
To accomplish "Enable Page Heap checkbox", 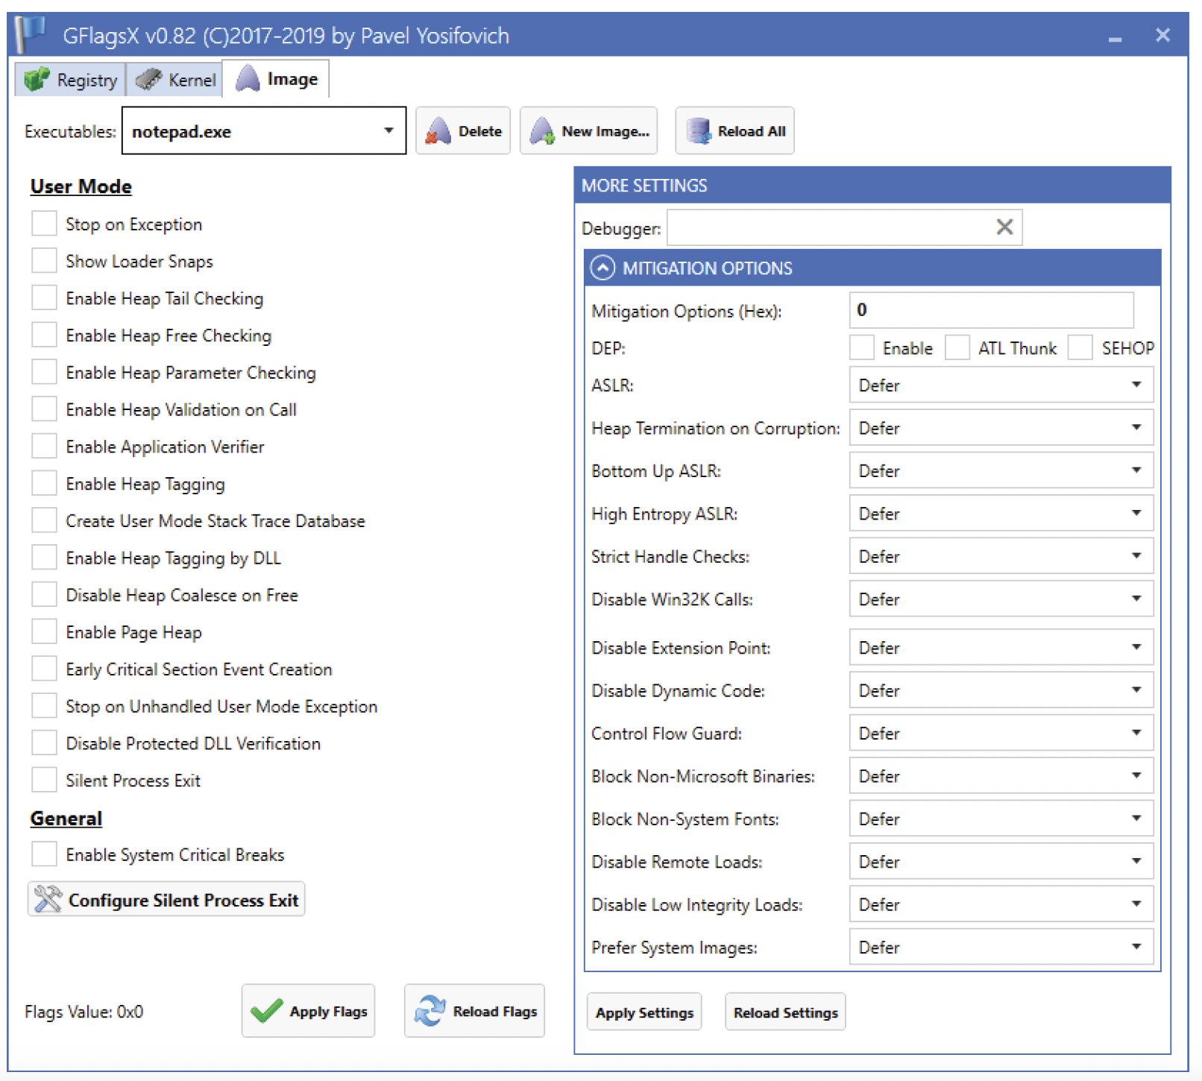I will [44, 631].
